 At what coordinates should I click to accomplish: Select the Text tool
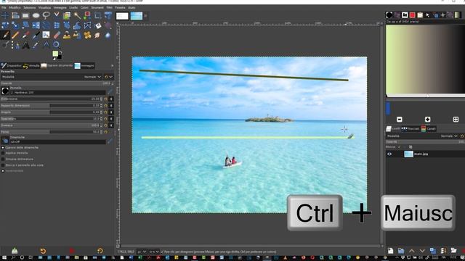[25, 45]
